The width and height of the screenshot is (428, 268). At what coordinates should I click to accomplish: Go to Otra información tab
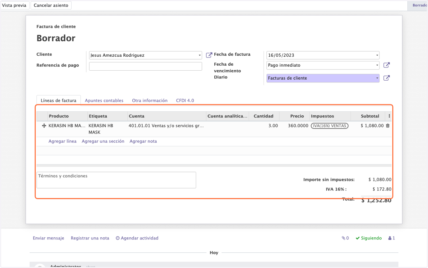point(150,101)
